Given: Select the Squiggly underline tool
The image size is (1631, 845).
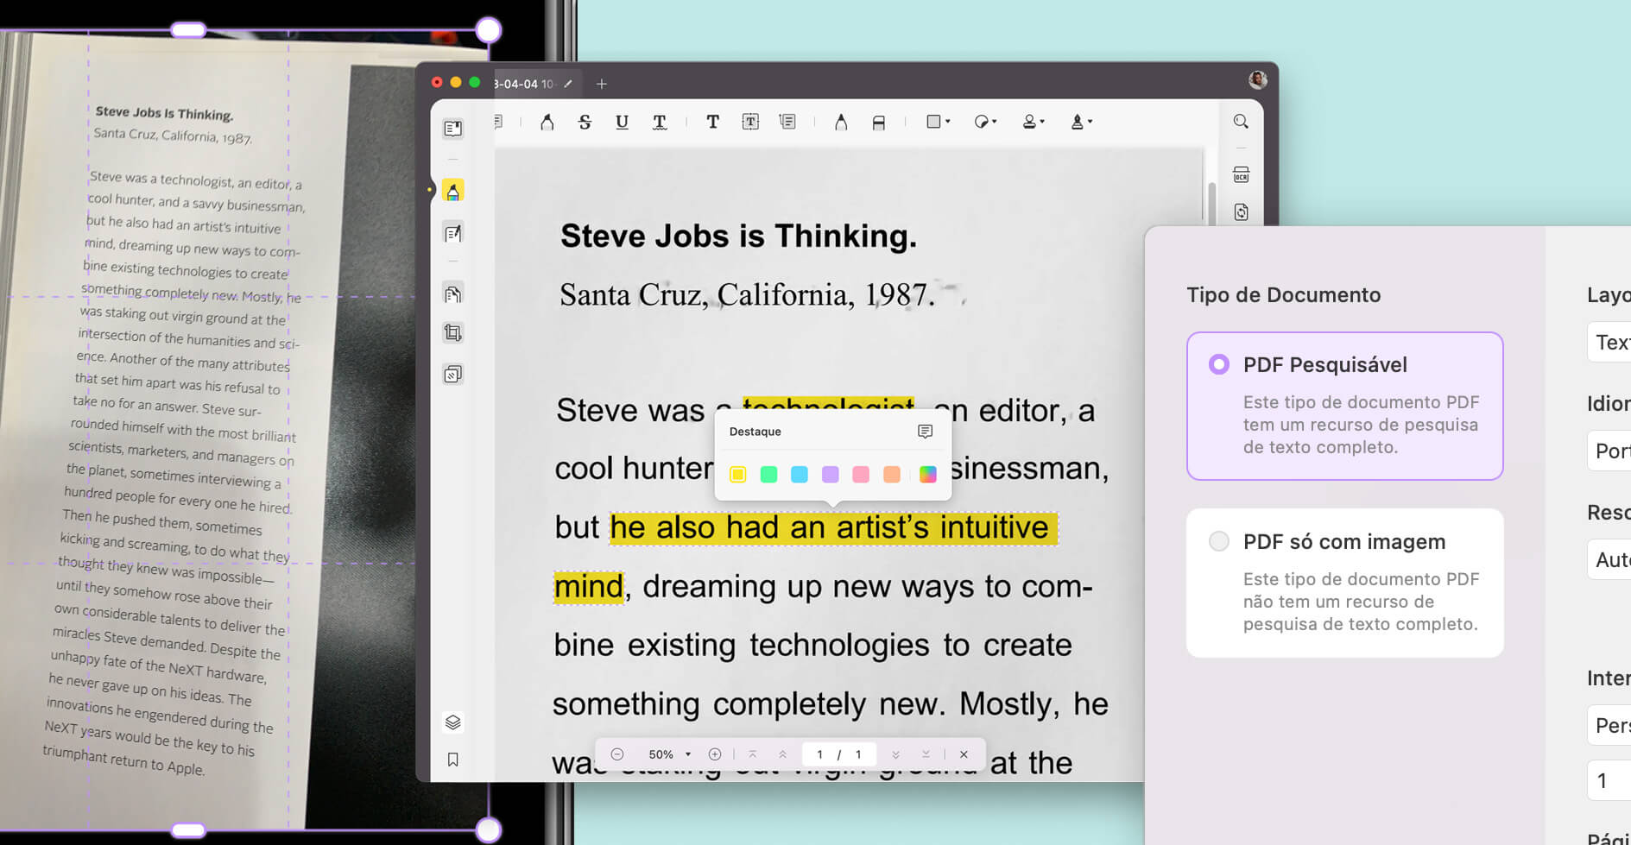Looking at the screenshot, I should pyautogui.click(x=660, y=123).
